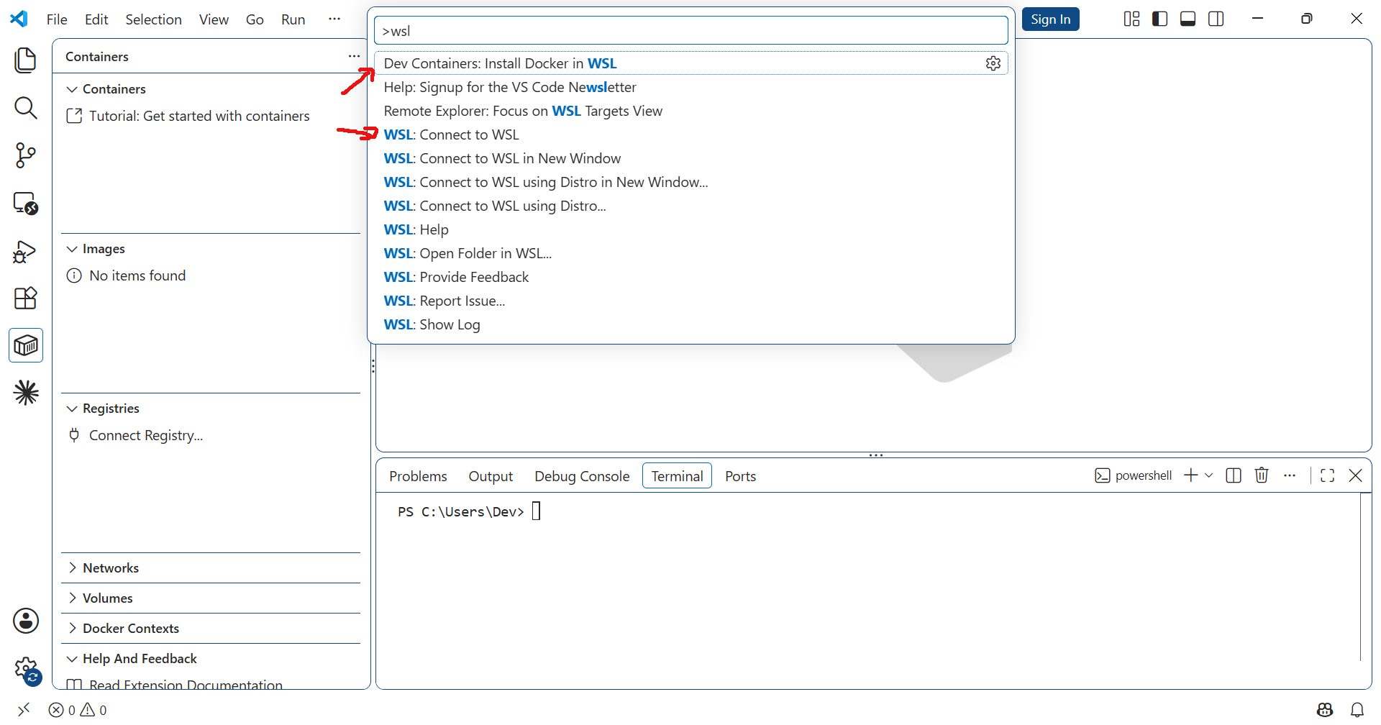Show errors and warnings in status bar
The height and width of the screenshot is (725, 1381).
point(78,710)
